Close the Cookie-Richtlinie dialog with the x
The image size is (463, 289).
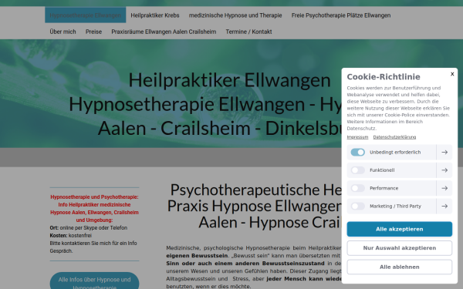(452, 74)
